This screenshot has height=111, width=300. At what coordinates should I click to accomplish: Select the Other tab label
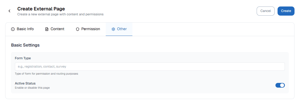click(x=122, y=29)
